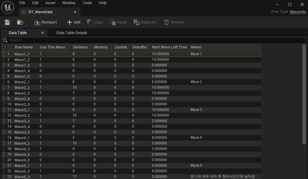Select the Wave4_3 row
The height and width of the screenshot is (179, 308).
131,149
